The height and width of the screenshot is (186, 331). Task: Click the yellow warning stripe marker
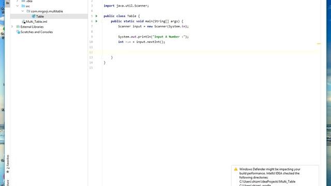pyautogui.click(x=319, y=43)
